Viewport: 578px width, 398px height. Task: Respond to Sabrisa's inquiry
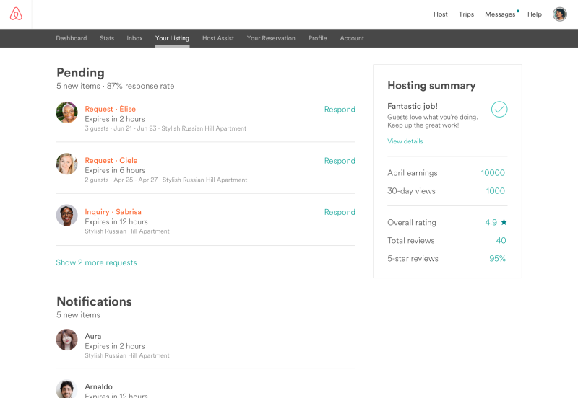click(x=340, y=212)
